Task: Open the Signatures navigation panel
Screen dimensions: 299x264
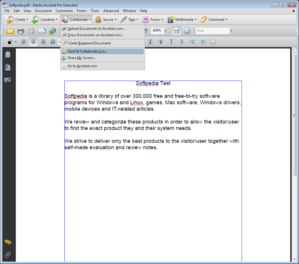Action: [x=8, y=80]
